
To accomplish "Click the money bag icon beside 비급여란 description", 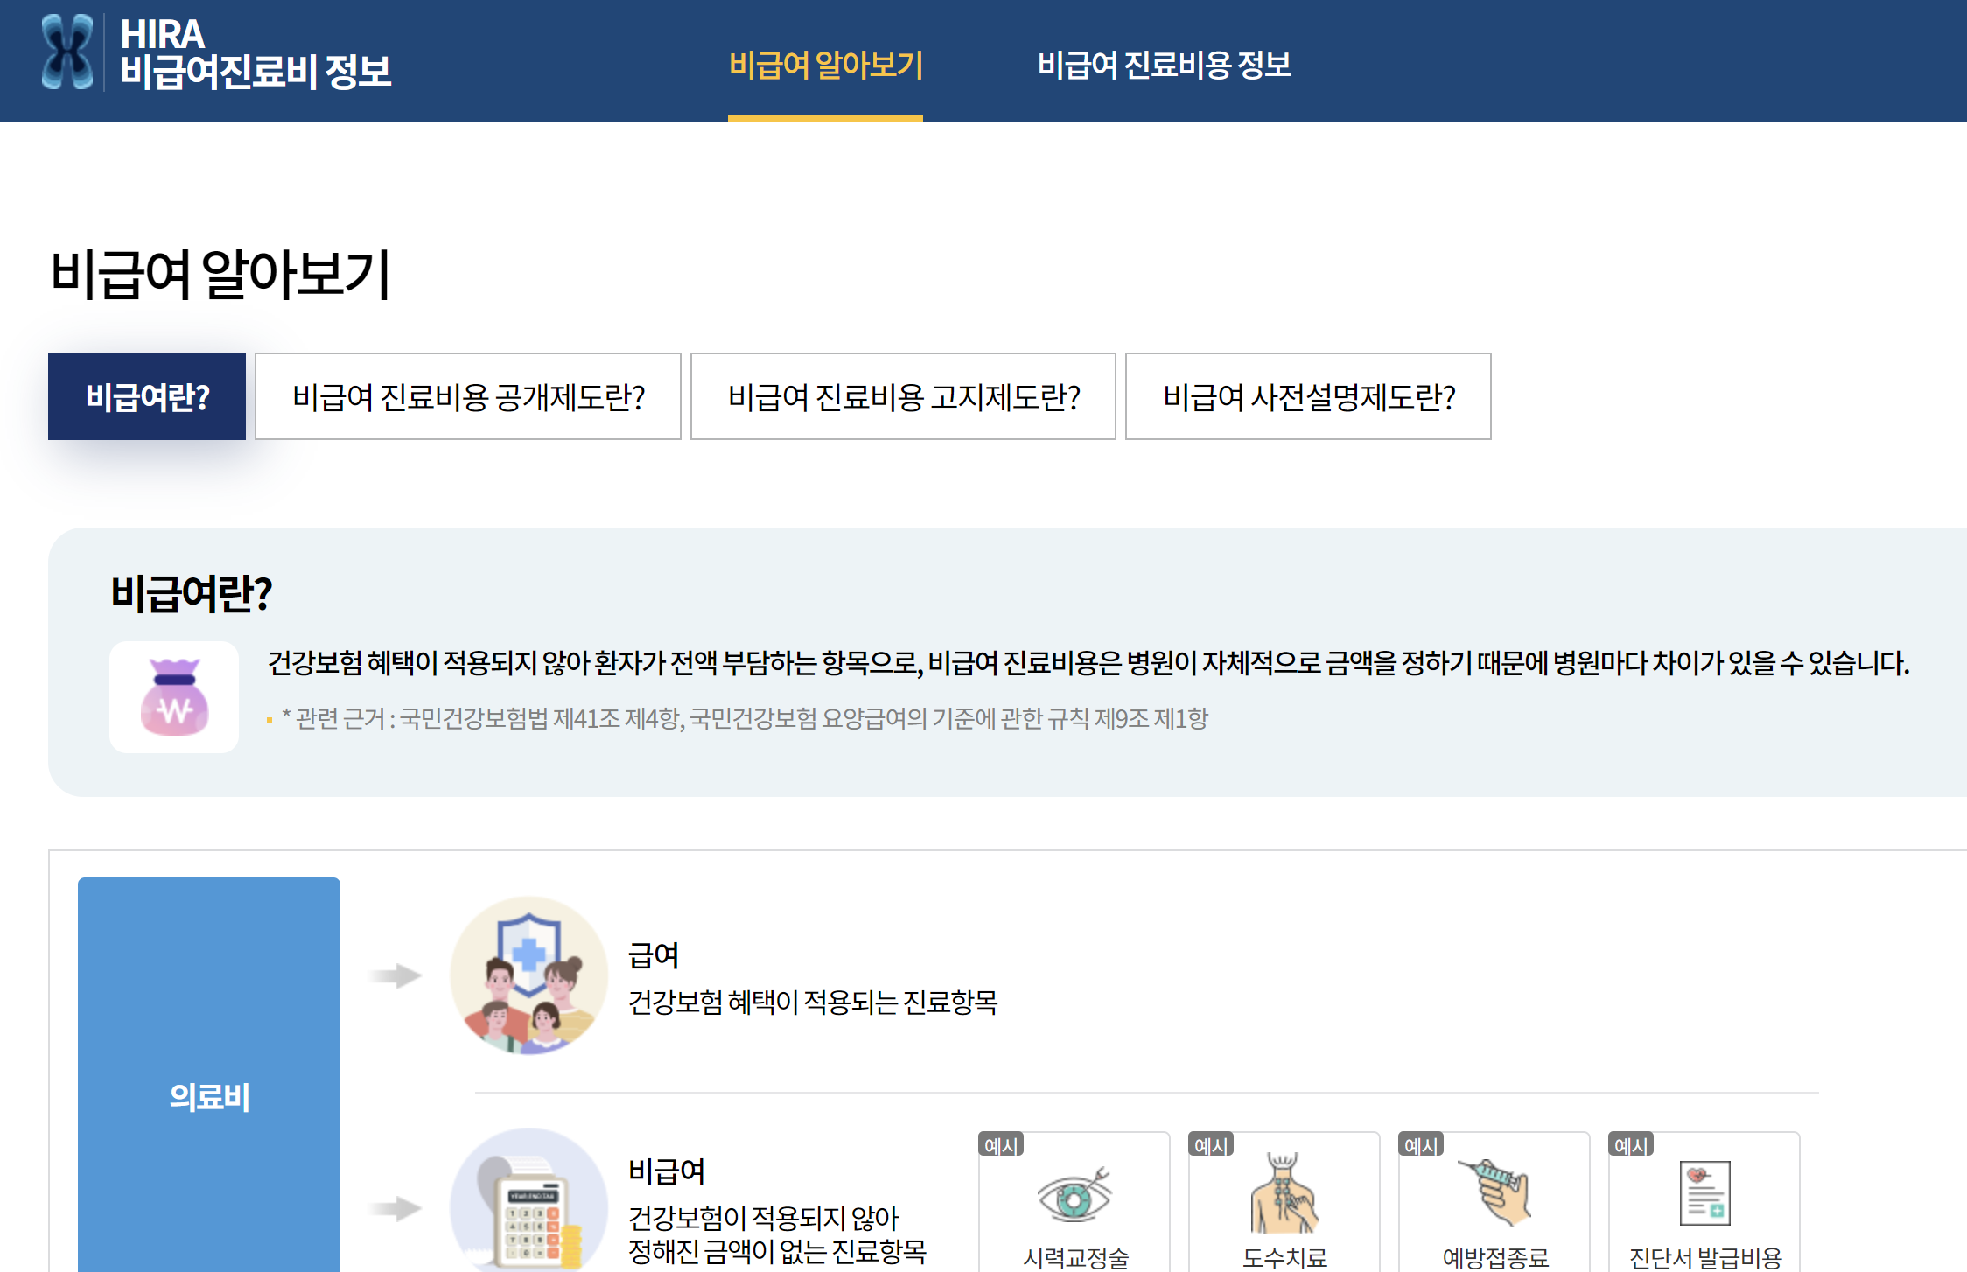I will click(173, 695).
